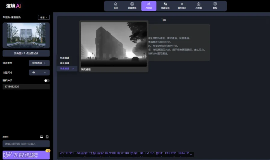Click the seed value field 1715682920

coord(26,86)
